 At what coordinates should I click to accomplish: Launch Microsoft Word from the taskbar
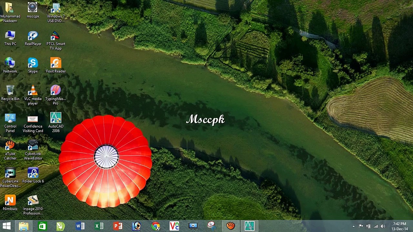click(80, 226)
